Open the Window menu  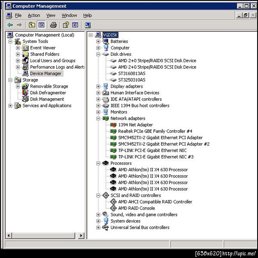[69, 15]
